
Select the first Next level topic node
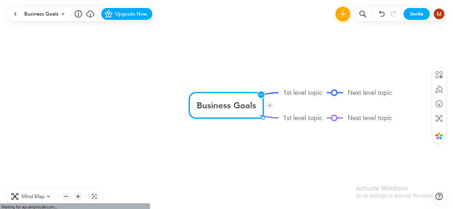370,93
